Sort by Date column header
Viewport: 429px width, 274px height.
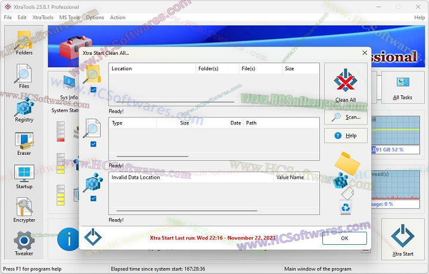tap(217, 123)
